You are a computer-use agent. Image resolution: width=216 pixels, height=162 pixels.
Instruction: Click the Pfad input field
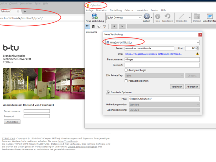pyautogui.click(x=164, y=99)
